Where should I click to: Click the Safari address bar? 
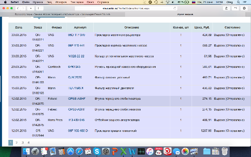tap(126, 8)
